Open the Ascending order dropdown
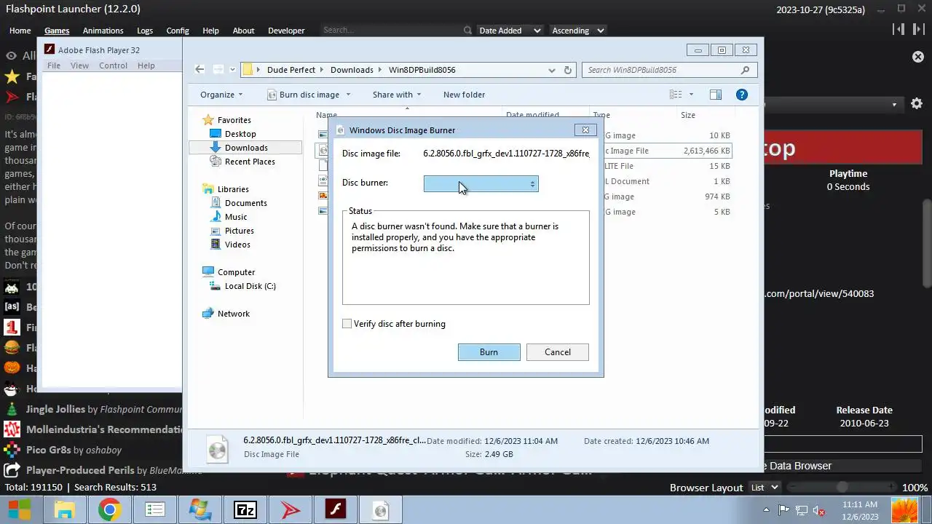932x524 pixels. pyautogui.click(x=578, y=31)
